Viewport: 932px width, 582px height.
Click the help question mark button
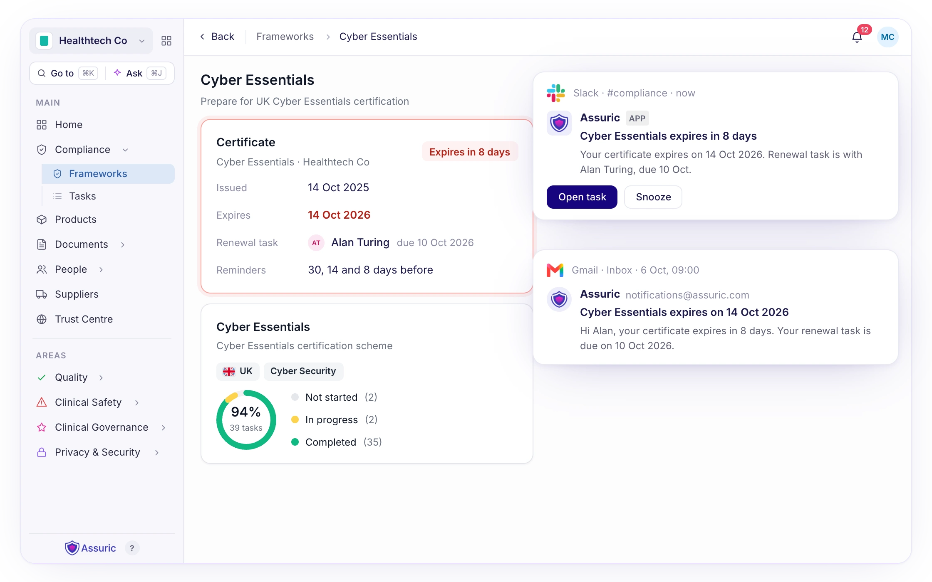tap(132, 548)
